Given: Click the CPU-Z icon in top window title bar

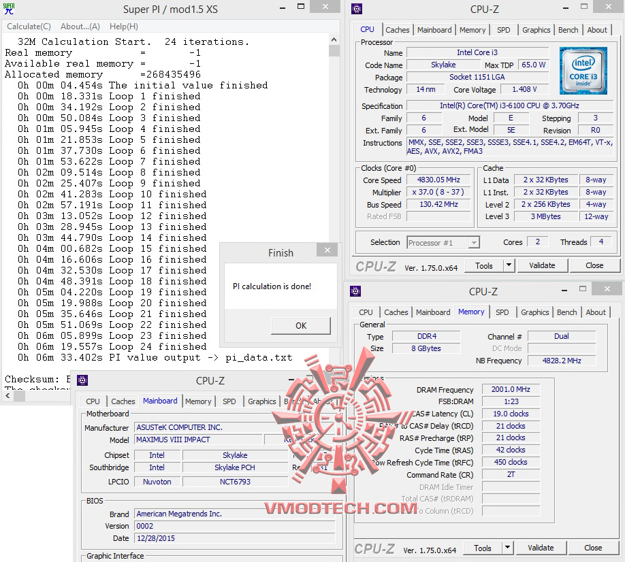Looking at the screenshot, I should pos(356,9).
